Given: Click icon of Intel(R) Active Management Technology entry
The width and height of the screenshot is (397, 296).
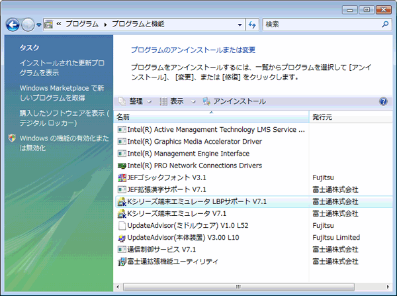Looking at the screenshot, I should pos(122,130).
